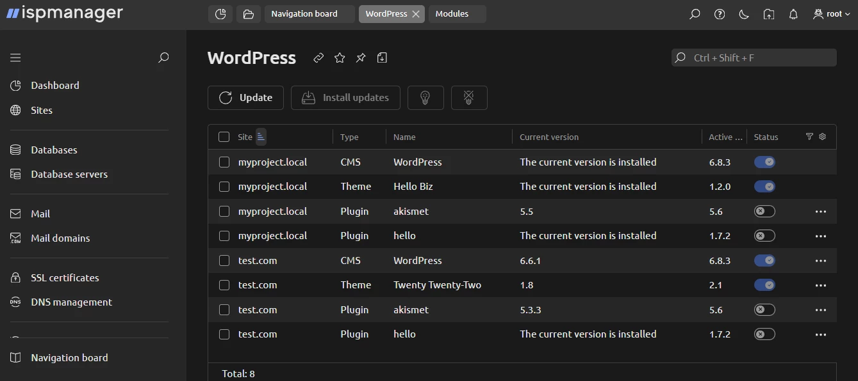The height and width of the screenshot is (381, 858).
Task: Turn off status toggle for test.com WordPress
Action: coord(764,260)
